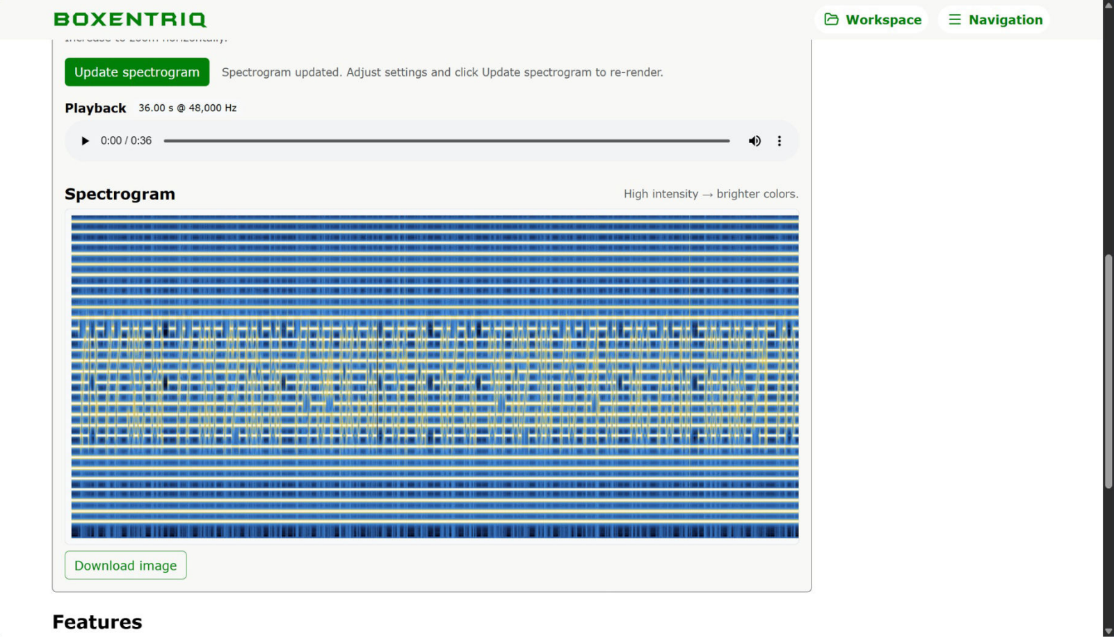1114x638 pixels.
Task: Open the Workspace menu
Action: [x=872, y=19]
